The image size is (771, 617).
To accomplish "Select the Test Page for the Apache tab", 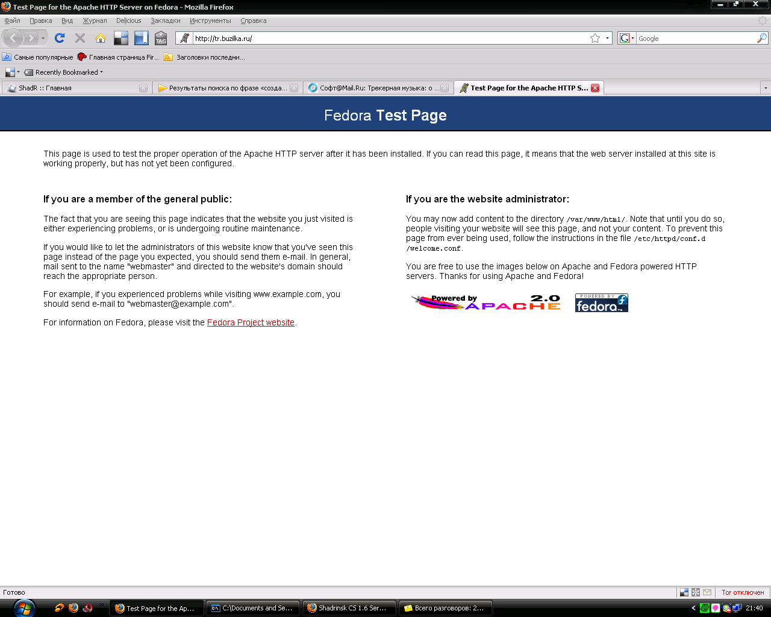I will click(x=524, y=88).
